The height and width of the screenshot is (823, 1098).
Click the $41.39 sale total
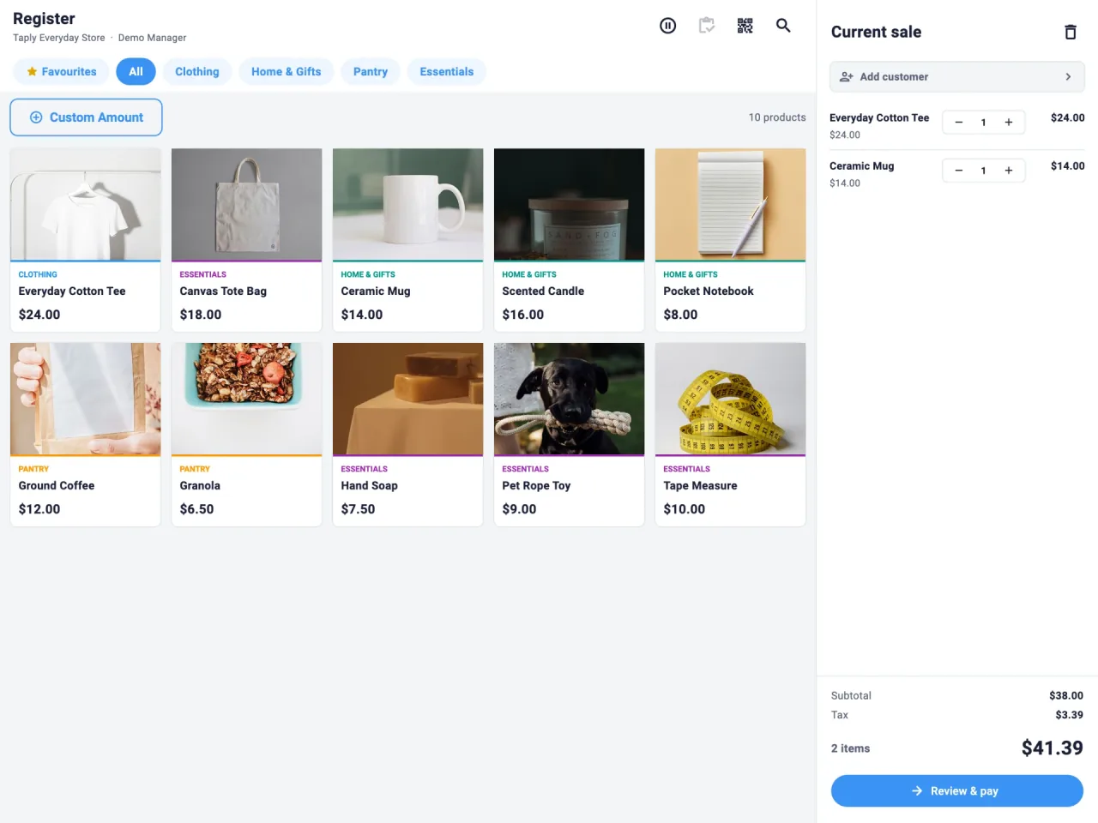tap(1053, 748)
